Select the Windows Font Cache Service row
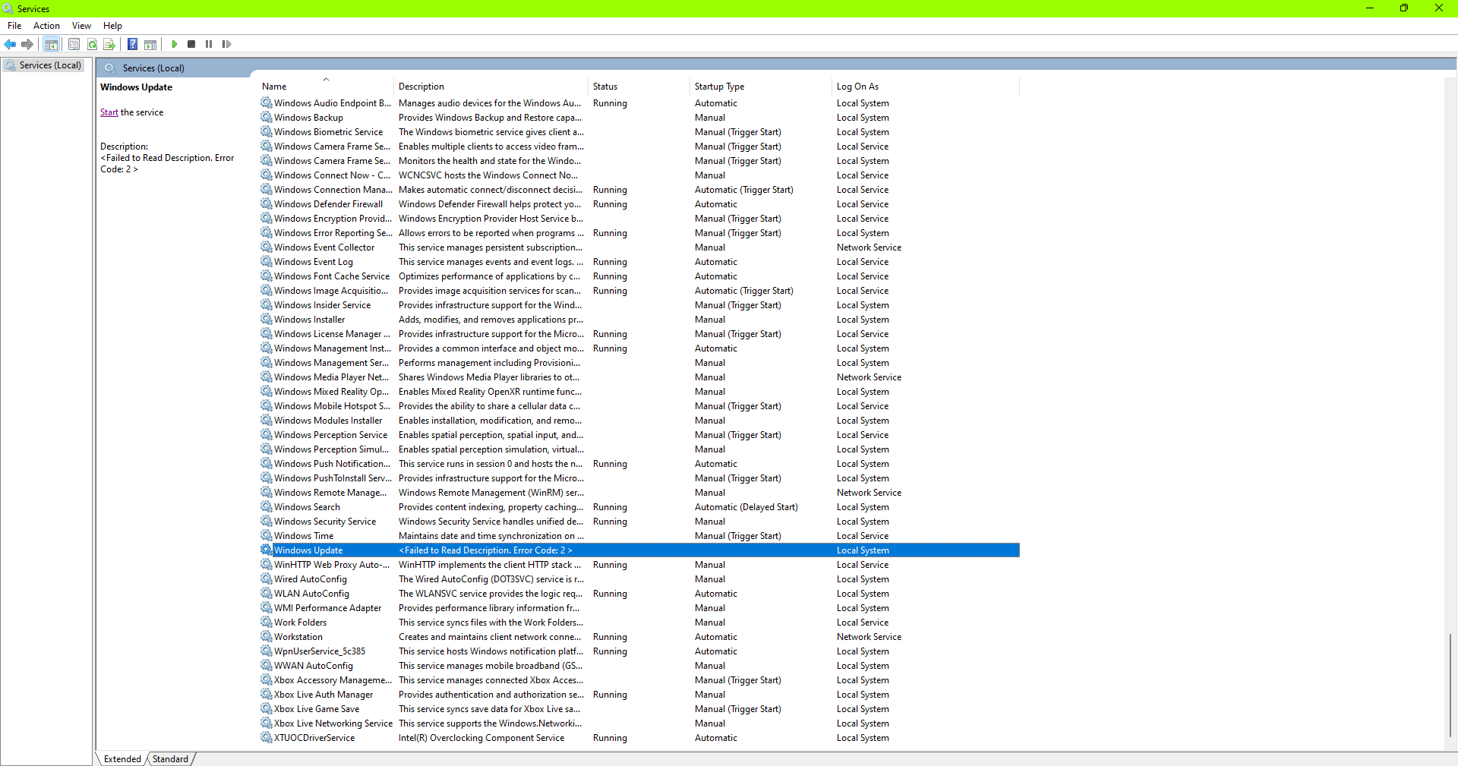Image resolution: width=1458 pixels, height=766 pixels. click(x=639, y=276)
